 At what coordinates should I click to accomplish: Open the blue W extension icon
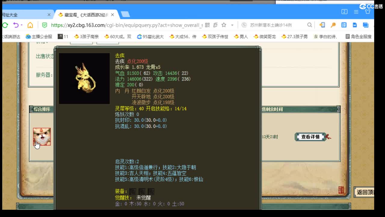pos(355,25)
